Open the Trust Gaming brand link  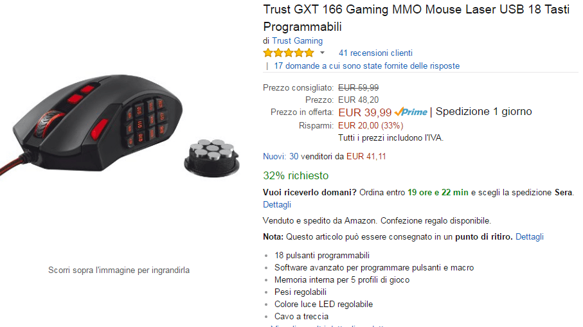point(297,41)
